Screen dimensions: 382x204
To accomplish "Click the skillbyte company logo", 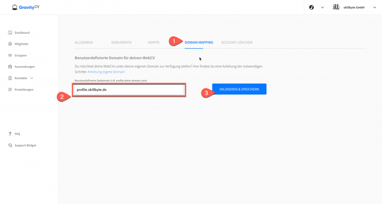I will [336, 7].
